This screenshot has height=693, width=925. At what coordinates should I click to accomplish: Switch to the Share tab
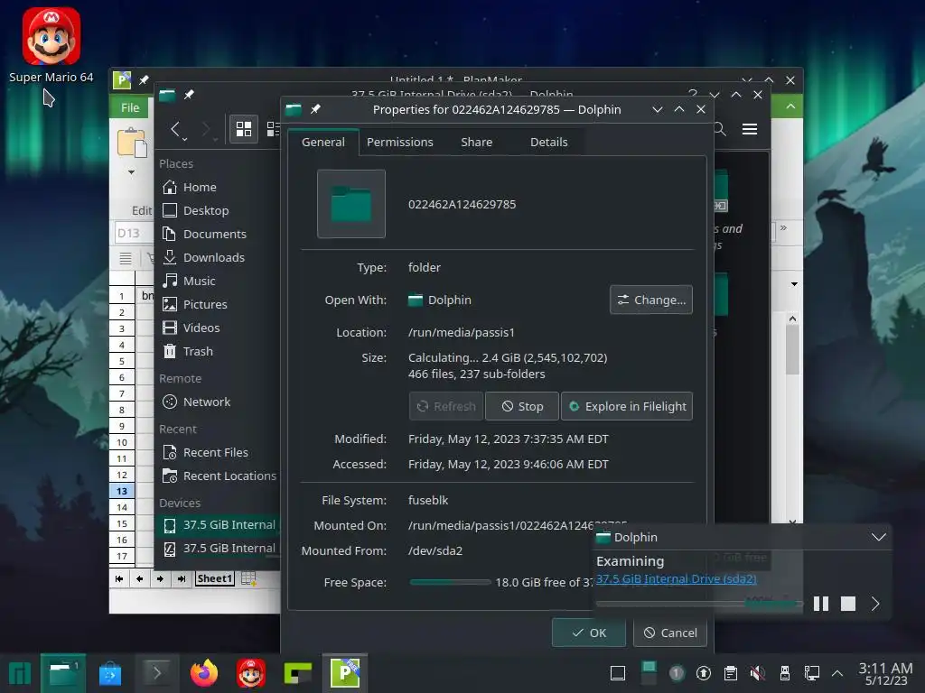point(476,142)
